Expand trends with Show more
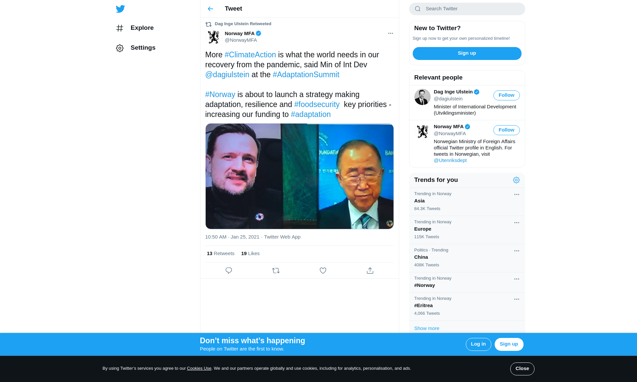Image resolution: width=637 pixels, height=382 pixels. coord(427,328)
